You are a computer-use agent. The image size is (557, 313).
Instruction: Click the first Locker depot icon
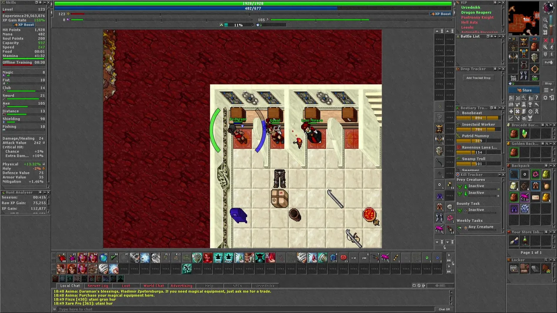pos(514,268)
